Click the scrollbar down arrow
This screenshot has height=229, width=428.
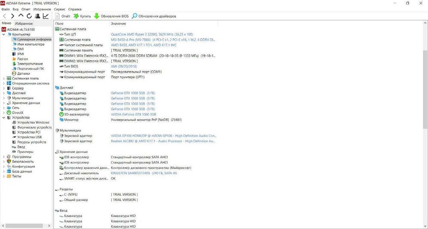coord(425,227)
